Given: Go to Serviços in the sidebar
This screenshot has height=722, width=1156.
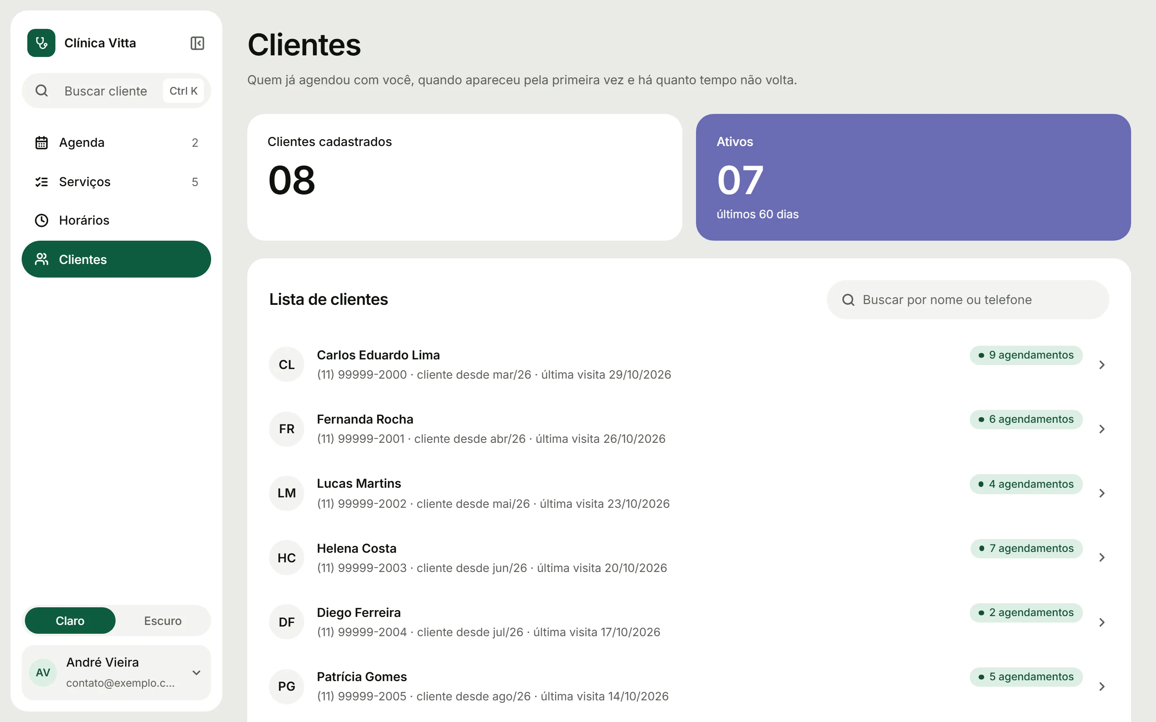Looking at the screenshot, I should (x=116, y=182).
